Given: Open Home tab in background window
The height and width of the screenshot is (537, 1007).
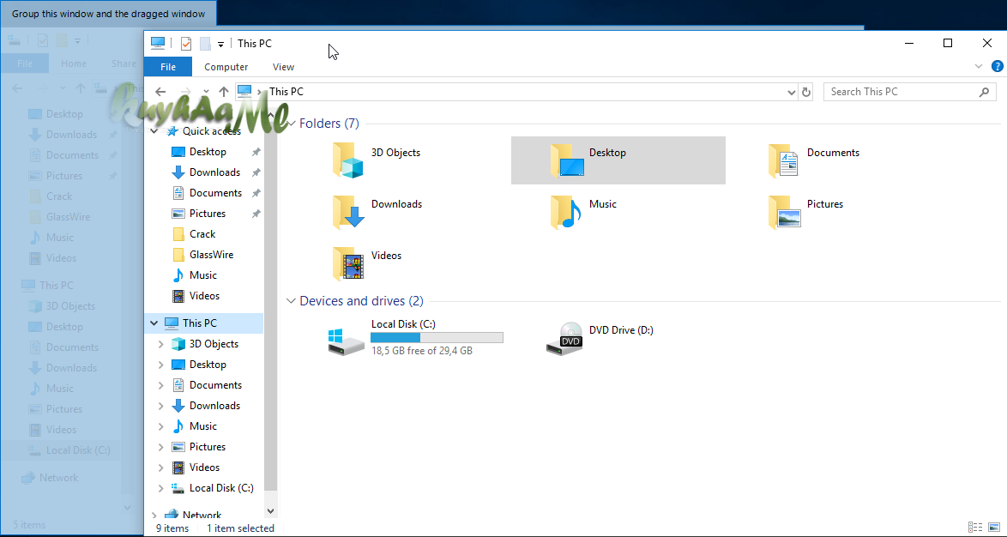Looking at the screenshot, I should (74, 63).
